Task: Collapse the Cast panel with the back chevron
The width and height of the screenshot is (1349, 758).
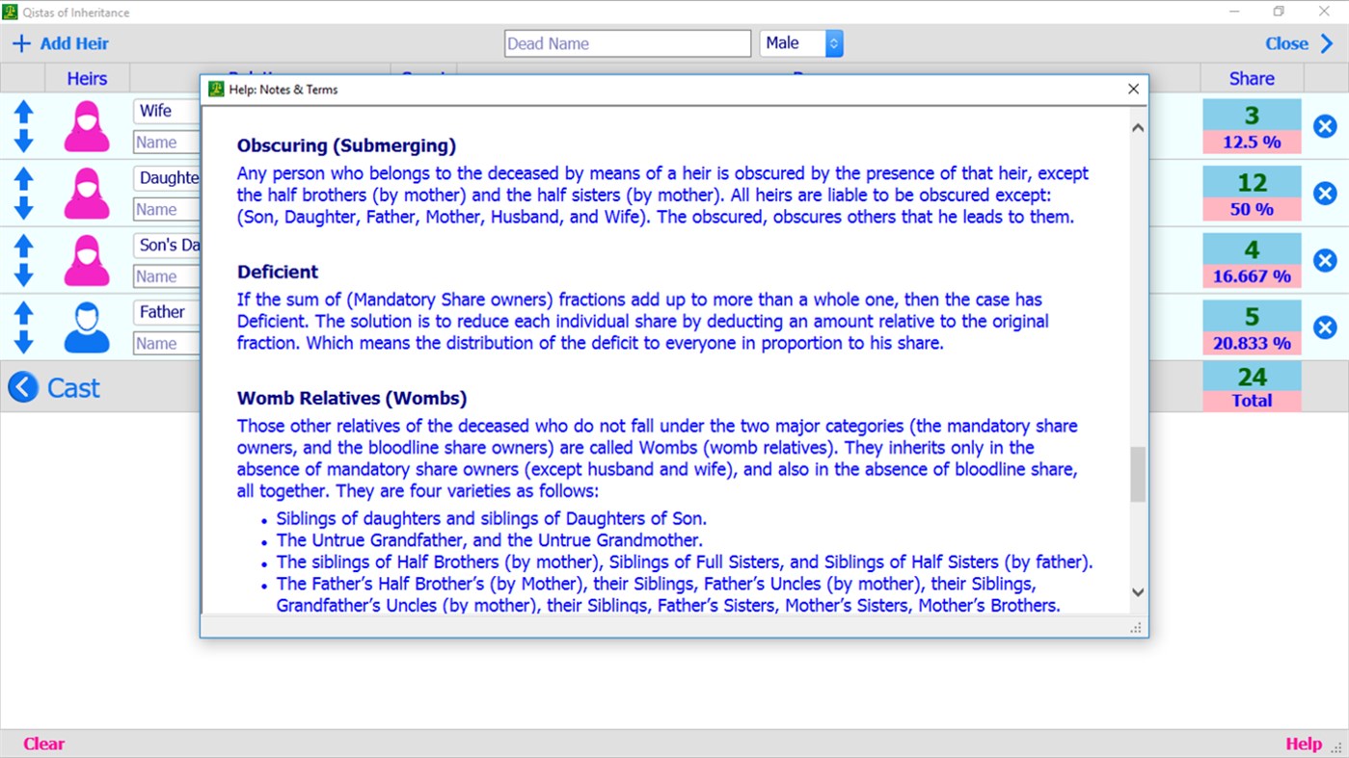Action: [22, 386]
